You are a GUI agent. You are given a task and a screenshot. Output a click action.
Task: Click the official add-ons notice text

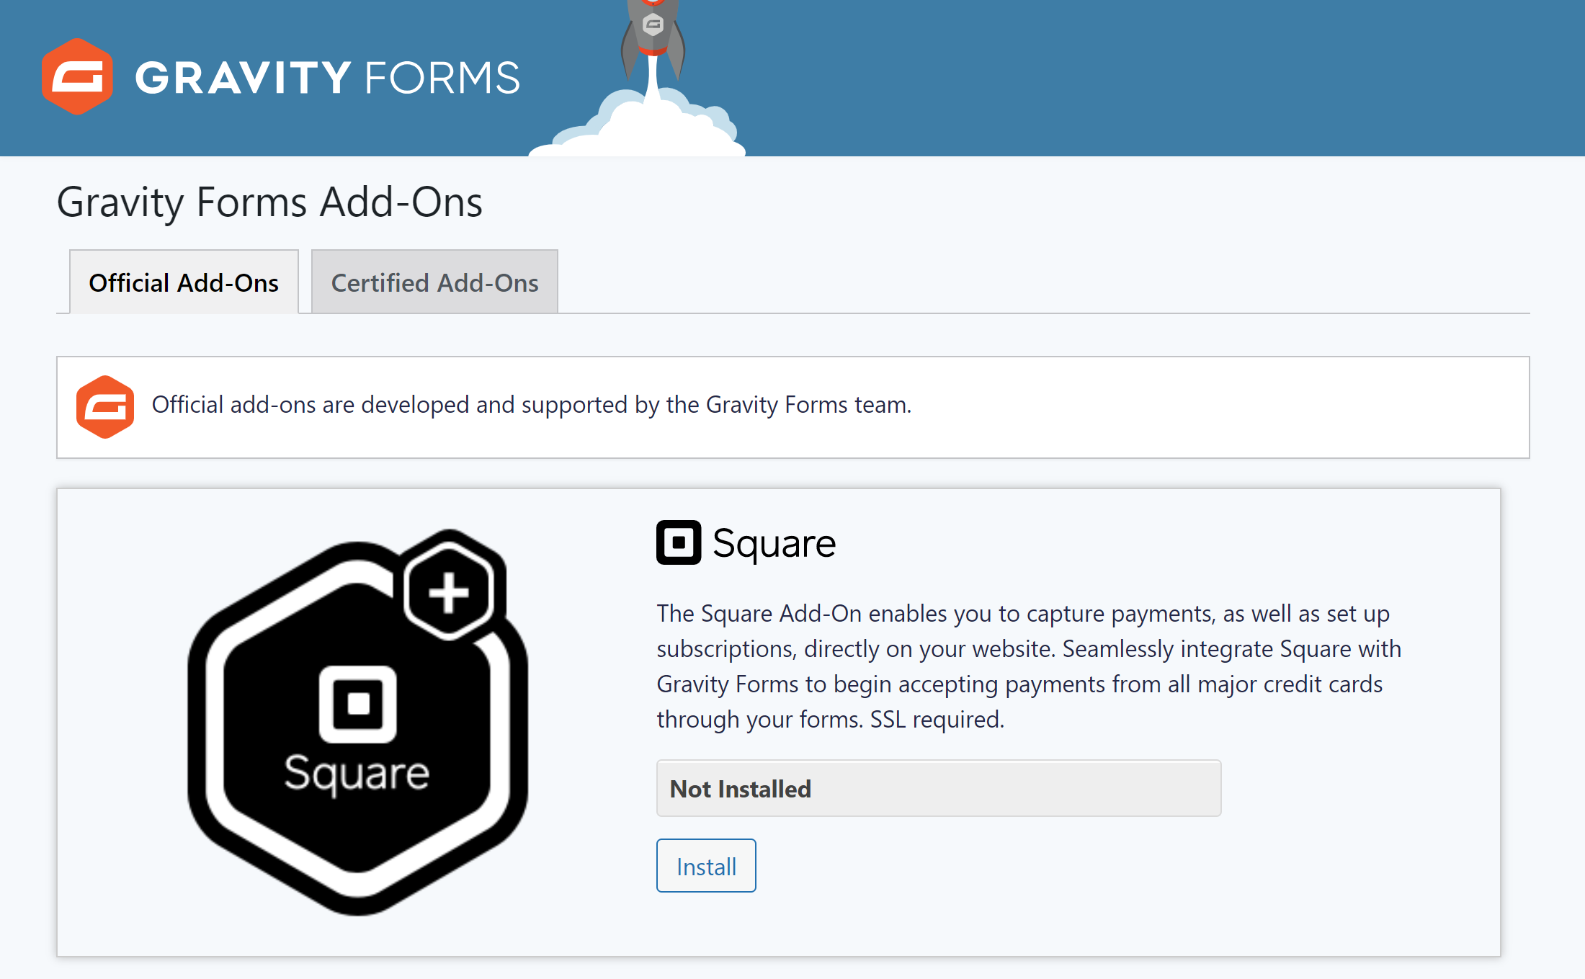point(532,405)
